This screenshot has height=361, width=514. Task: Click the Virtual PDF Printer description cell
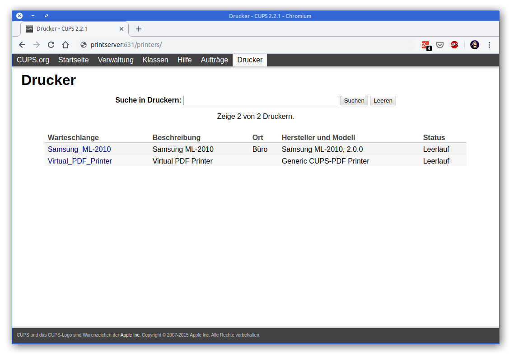tap(182, 161)
